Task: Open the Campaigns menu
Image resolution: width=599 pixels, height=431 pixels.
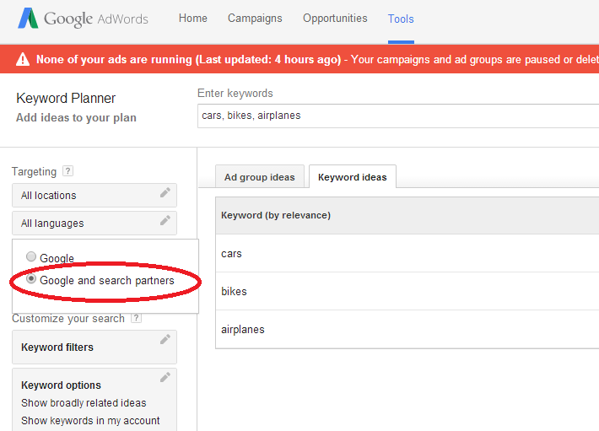Action: pos(255,19)
